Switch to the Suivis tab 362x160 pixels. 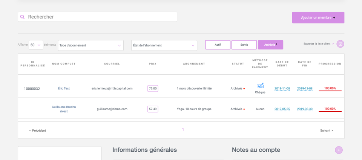pos(244,45)
